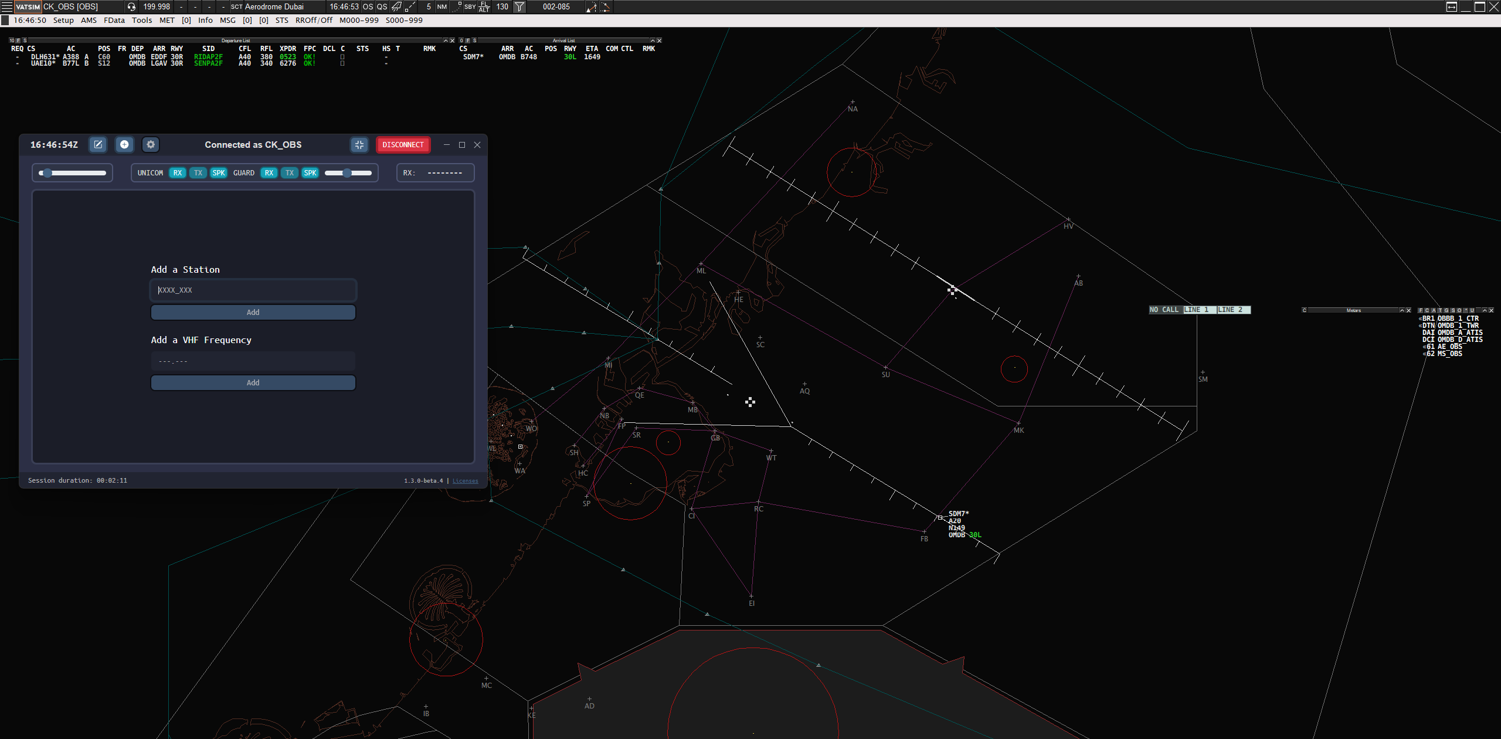Toggle the OS toolbar button
Viewport: 1501px width, 739px height.
click(368, 6)
